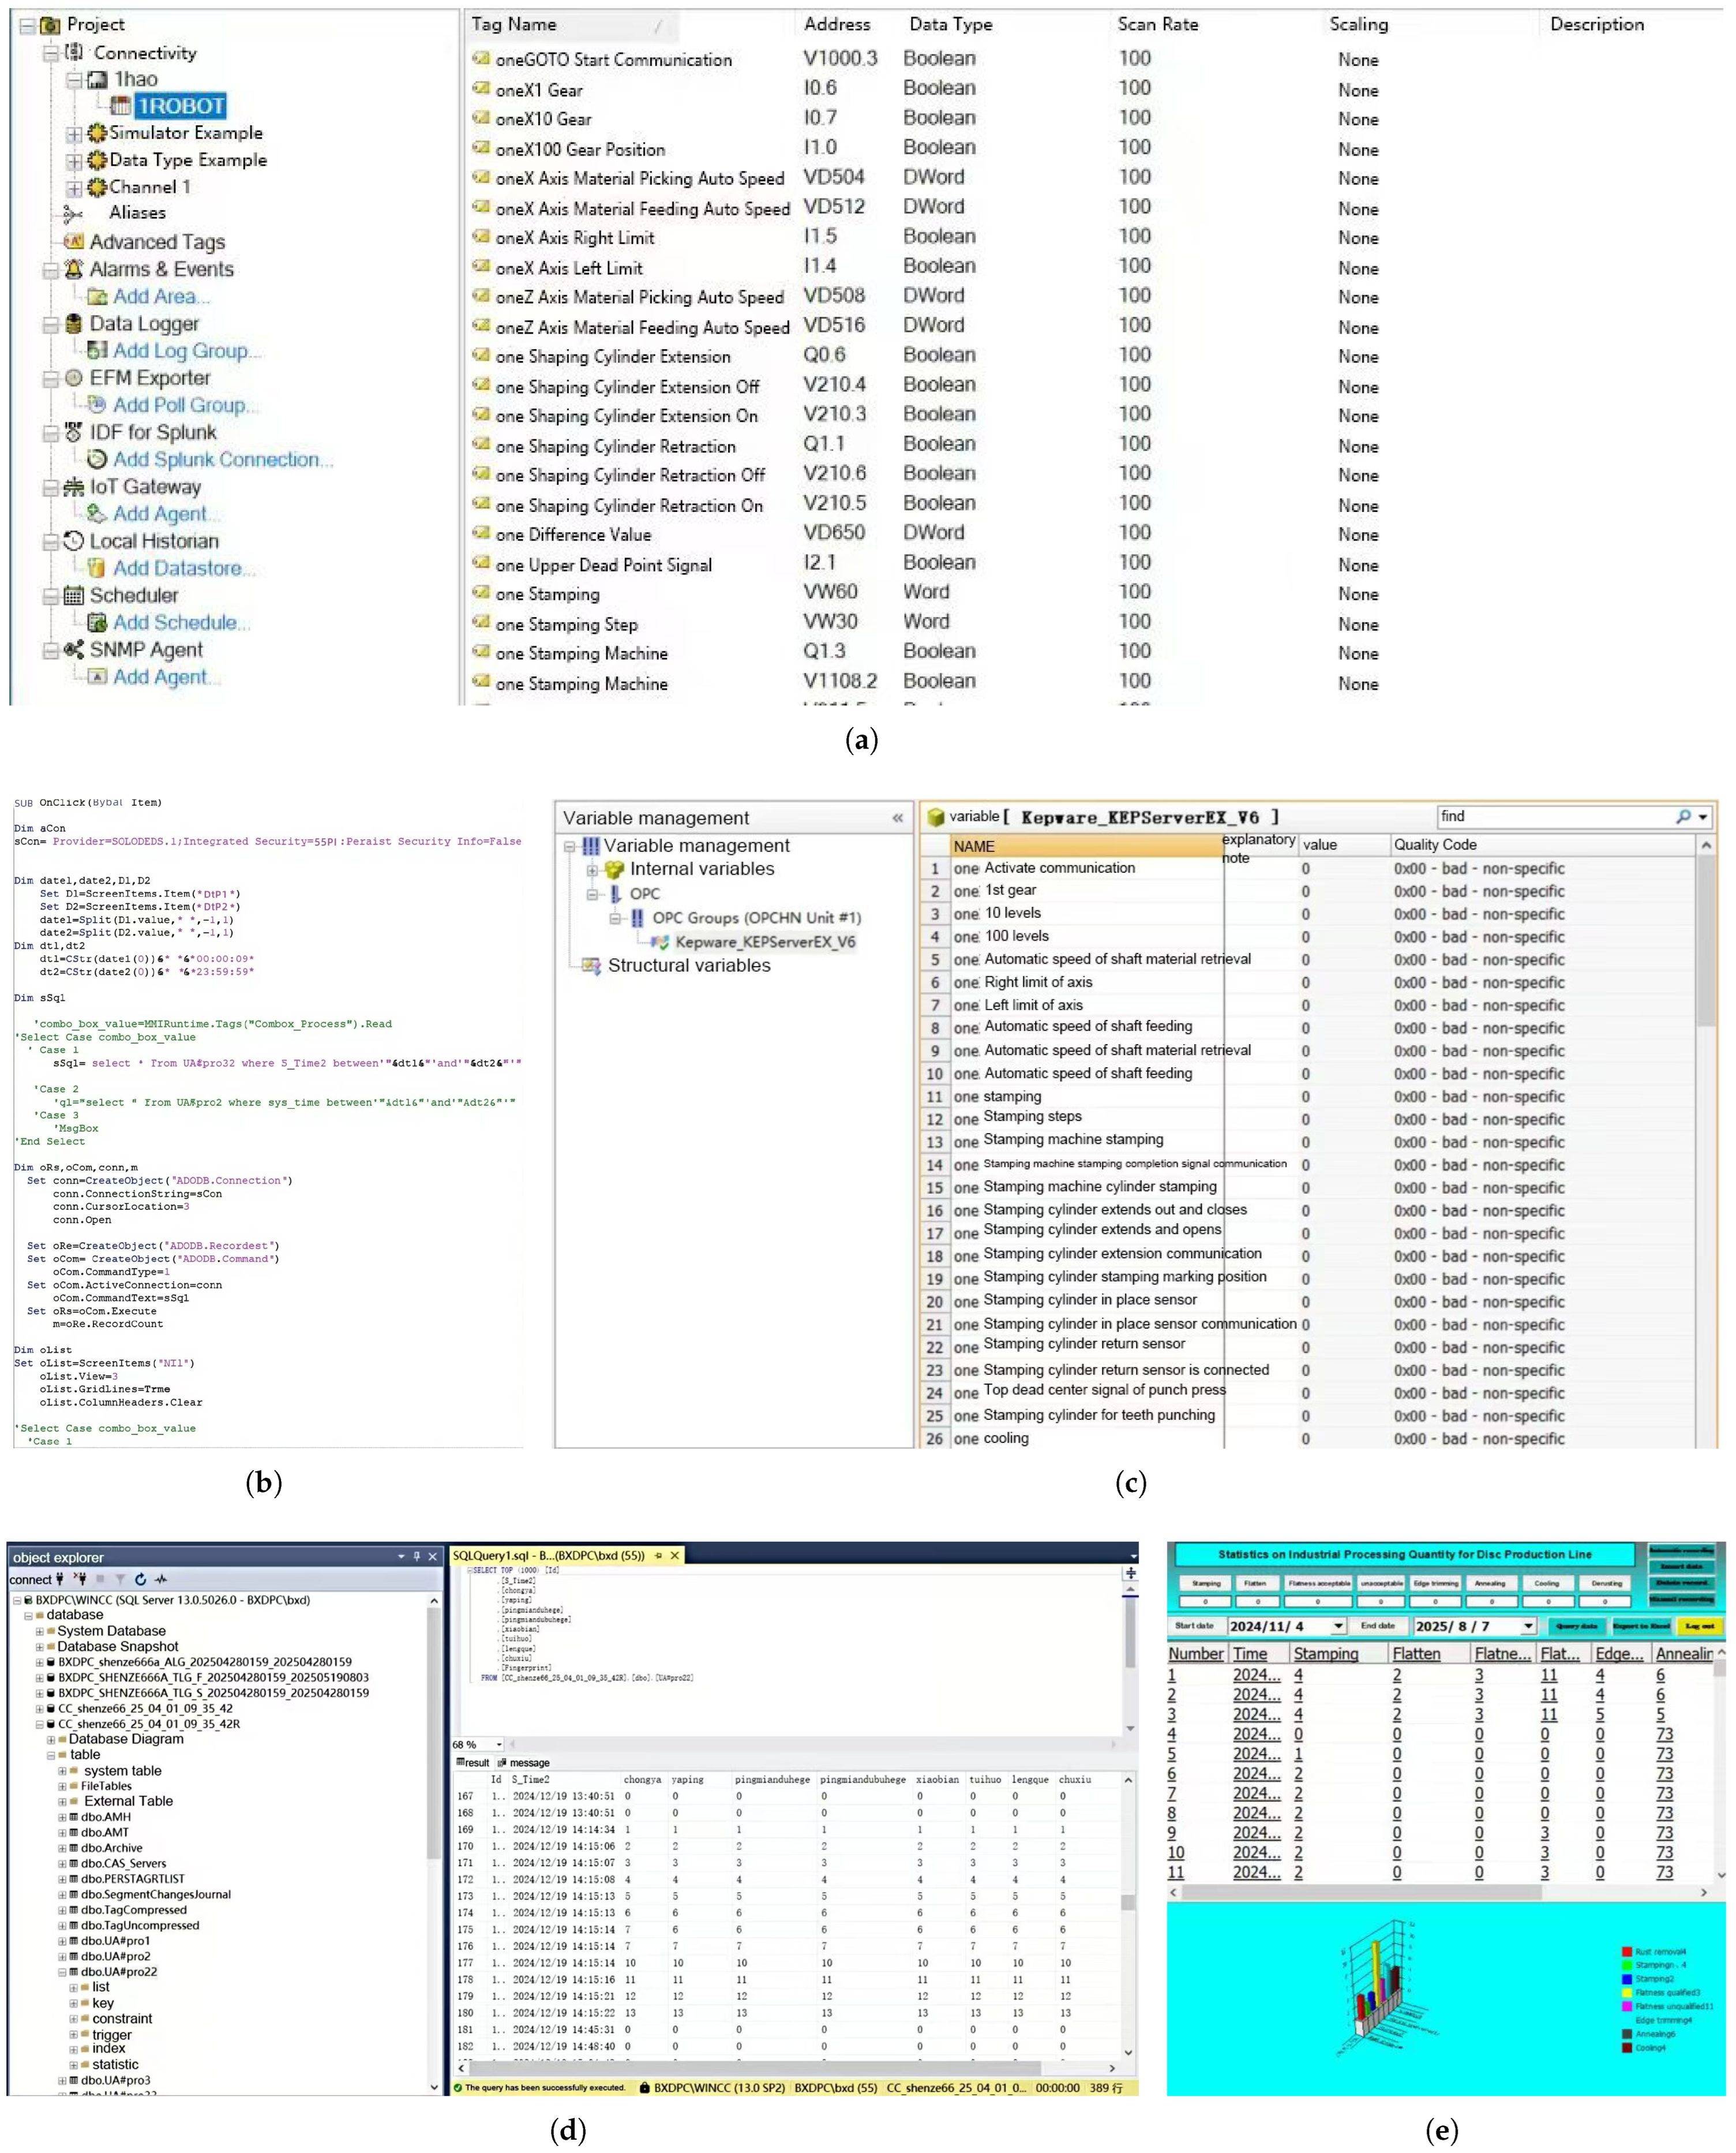Switch to the message results tab

[529, 1763]
